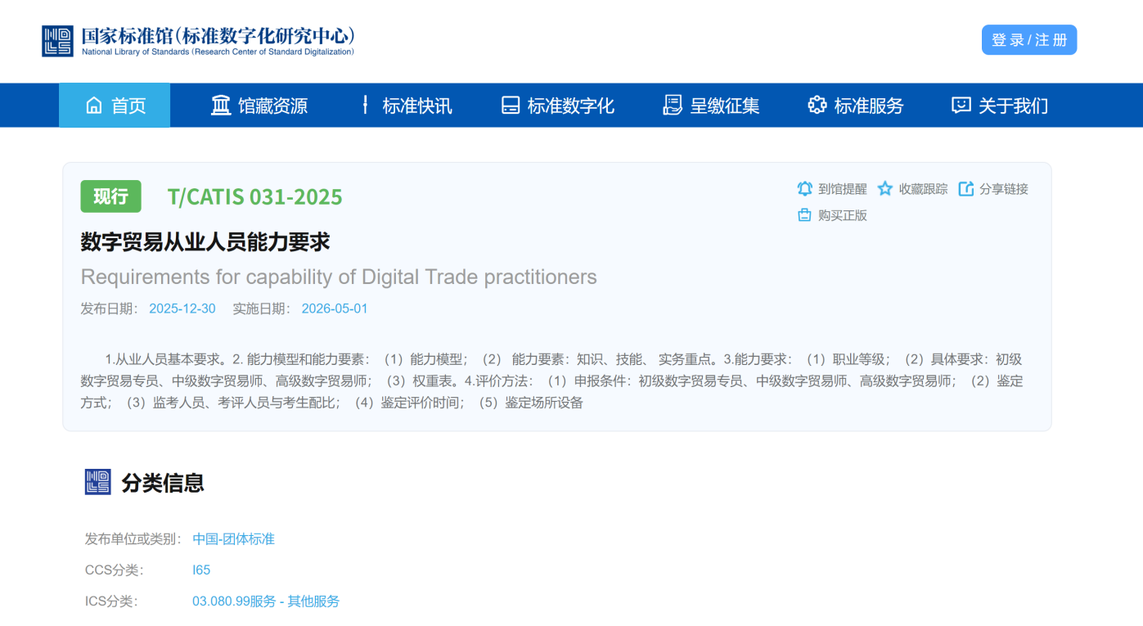
Task: Click the 分享链接 link
Action: (x=1004, y=189)
